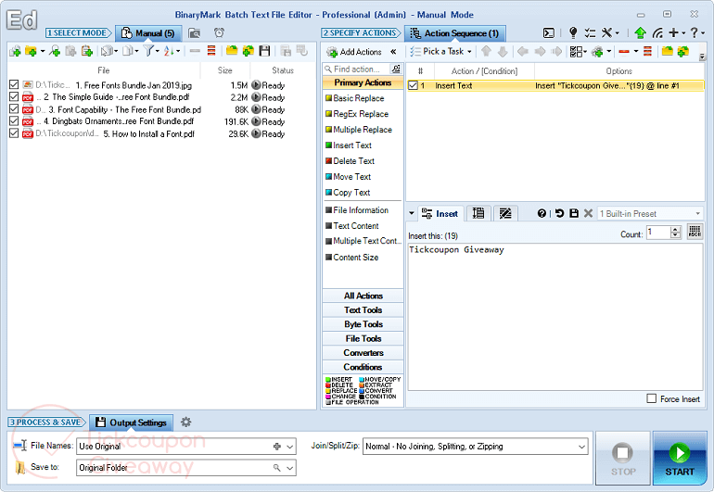Choose RegEx Replace action
This screenshot has height=492, width=714.
357,114
